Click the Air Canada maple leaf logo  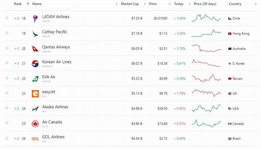pyautogui.click(x=35, y=124)
